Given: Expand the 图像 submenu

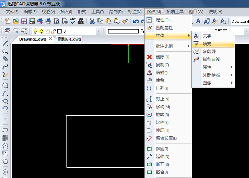Looking at the screenshot, I should 213,83.
